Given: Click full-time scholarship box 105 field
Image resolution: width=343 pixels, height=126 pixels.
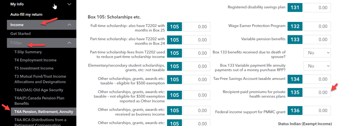Looking at the screenshot, I should (x=197, y=27).
